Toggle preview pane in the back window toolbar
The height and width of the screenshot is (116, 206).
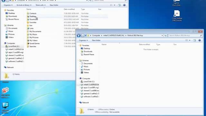[119, 5]
